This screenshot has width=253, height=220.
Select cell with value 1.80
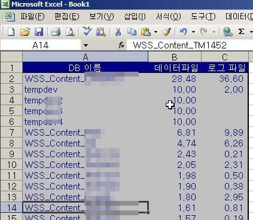pos(175,197)
